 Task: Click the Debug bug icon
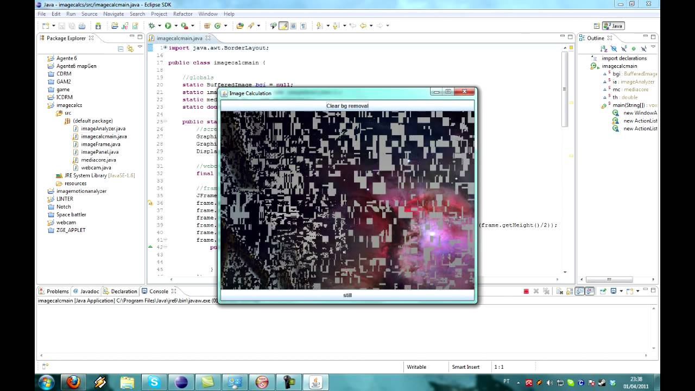152,26
